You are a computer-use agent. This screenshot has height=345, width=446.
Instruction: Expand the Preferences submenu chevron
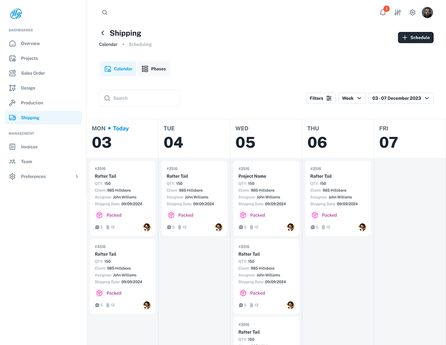[x=77, y=176]
